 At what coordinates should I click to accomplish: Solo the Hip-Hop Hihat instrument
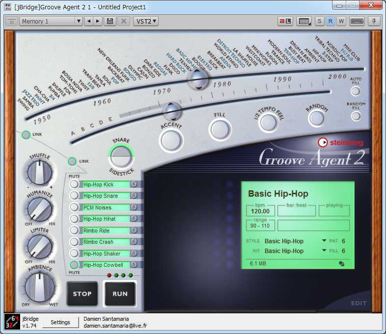click(134, 218)
